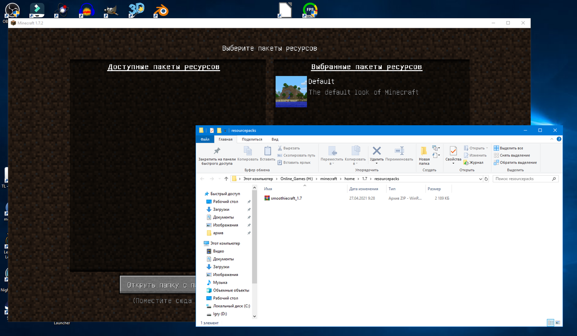Click Открыть папку button in Minecraft

pos(158,285)
